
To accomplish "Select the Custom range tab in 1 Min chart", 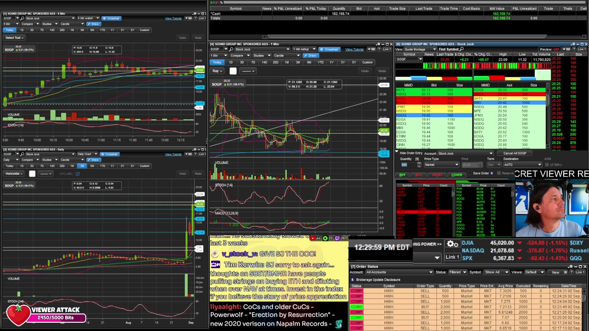I will [367, 63].
